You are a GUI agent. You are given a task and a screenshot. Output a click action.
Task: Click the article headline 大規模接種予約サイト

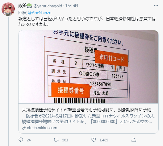pyautogui.click(x=88, y=110)
